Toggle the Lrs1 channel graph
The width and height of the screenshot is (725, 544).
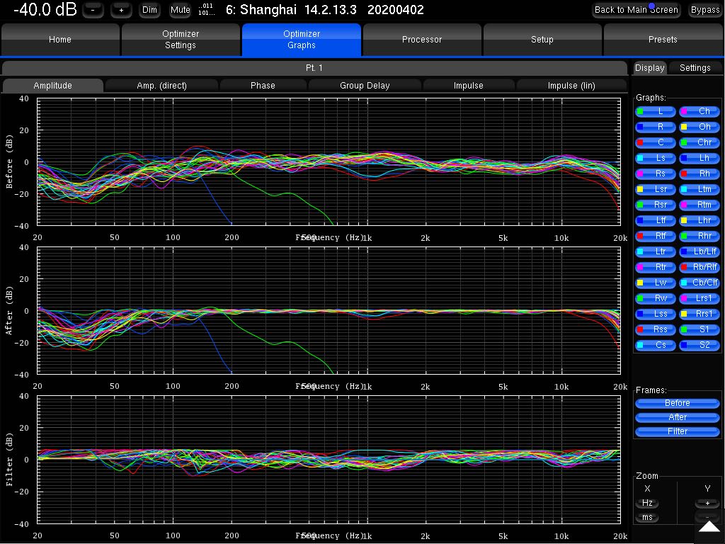click(700, 298)
